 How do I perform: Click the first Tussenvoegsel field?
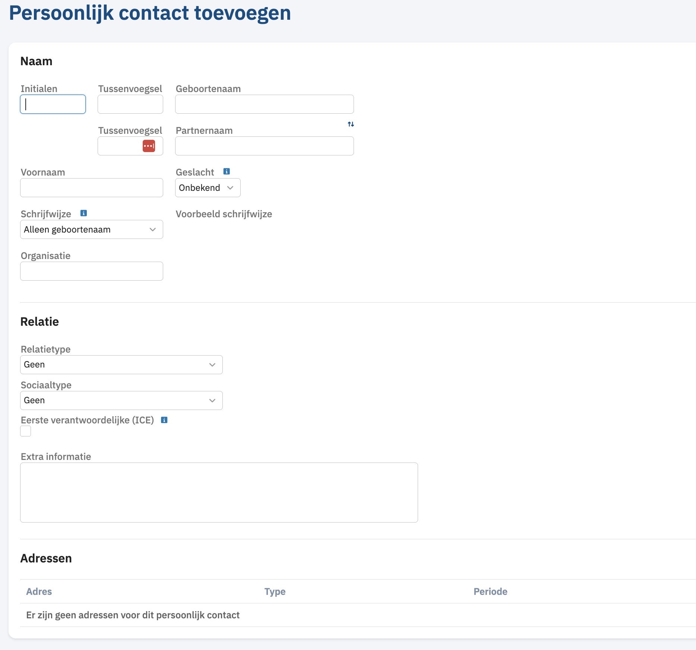(x=130, y=104)
